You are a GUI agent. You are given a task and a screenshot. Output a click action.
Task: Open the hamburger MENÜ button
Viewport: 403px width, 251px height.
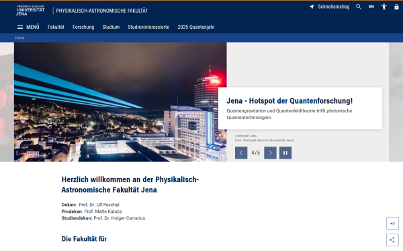pyautogui.click(x=28, y=27)
